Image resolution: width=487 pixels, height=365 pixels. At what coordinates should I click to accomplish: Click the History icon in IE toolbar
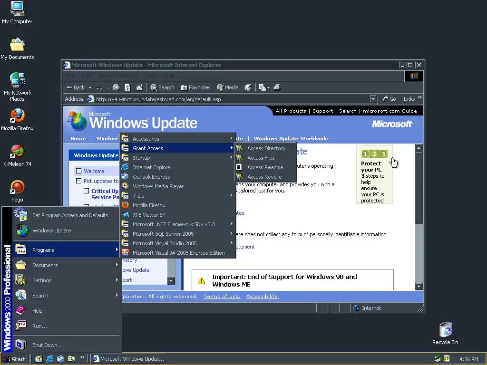(248, 87)
